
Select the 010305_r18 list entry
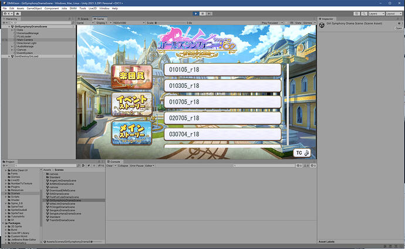(222, 86)
